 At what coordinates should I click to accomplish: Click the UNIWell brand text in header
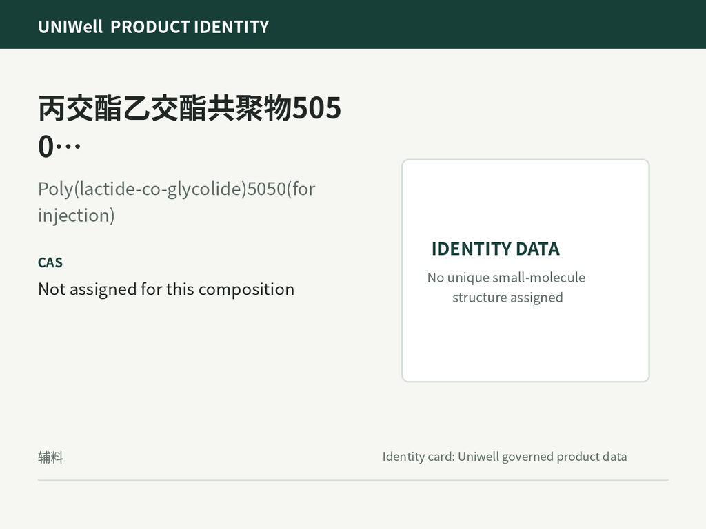coord(70,27)
